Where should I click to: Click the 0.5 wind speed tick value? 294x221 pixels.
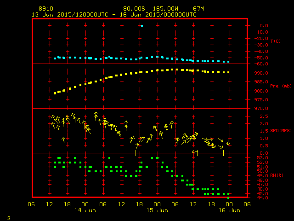[x=264, y=146]
